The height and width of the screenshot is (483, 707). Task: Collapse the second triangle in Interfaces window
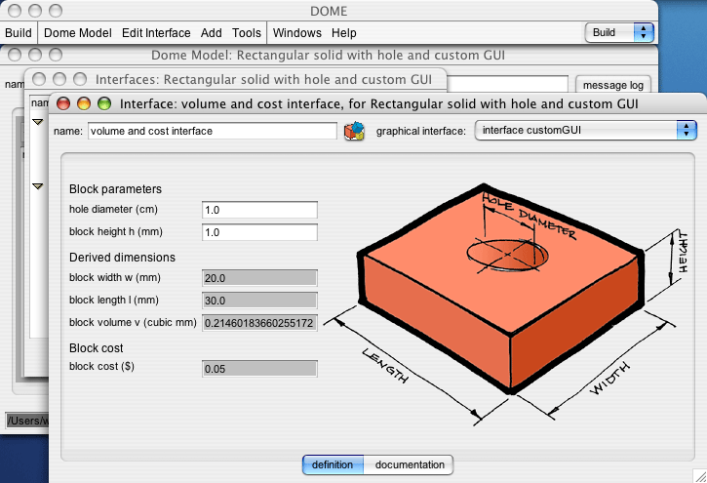pyautogui.click(x=38, y=185)
